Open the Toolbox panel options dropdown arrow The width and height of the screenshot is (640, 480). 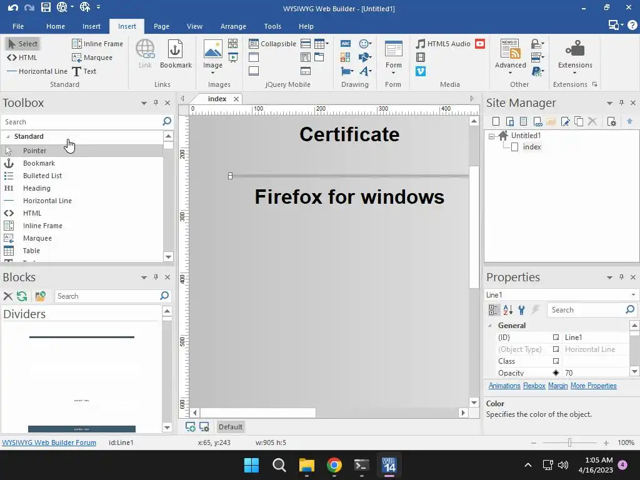[144, 103]
